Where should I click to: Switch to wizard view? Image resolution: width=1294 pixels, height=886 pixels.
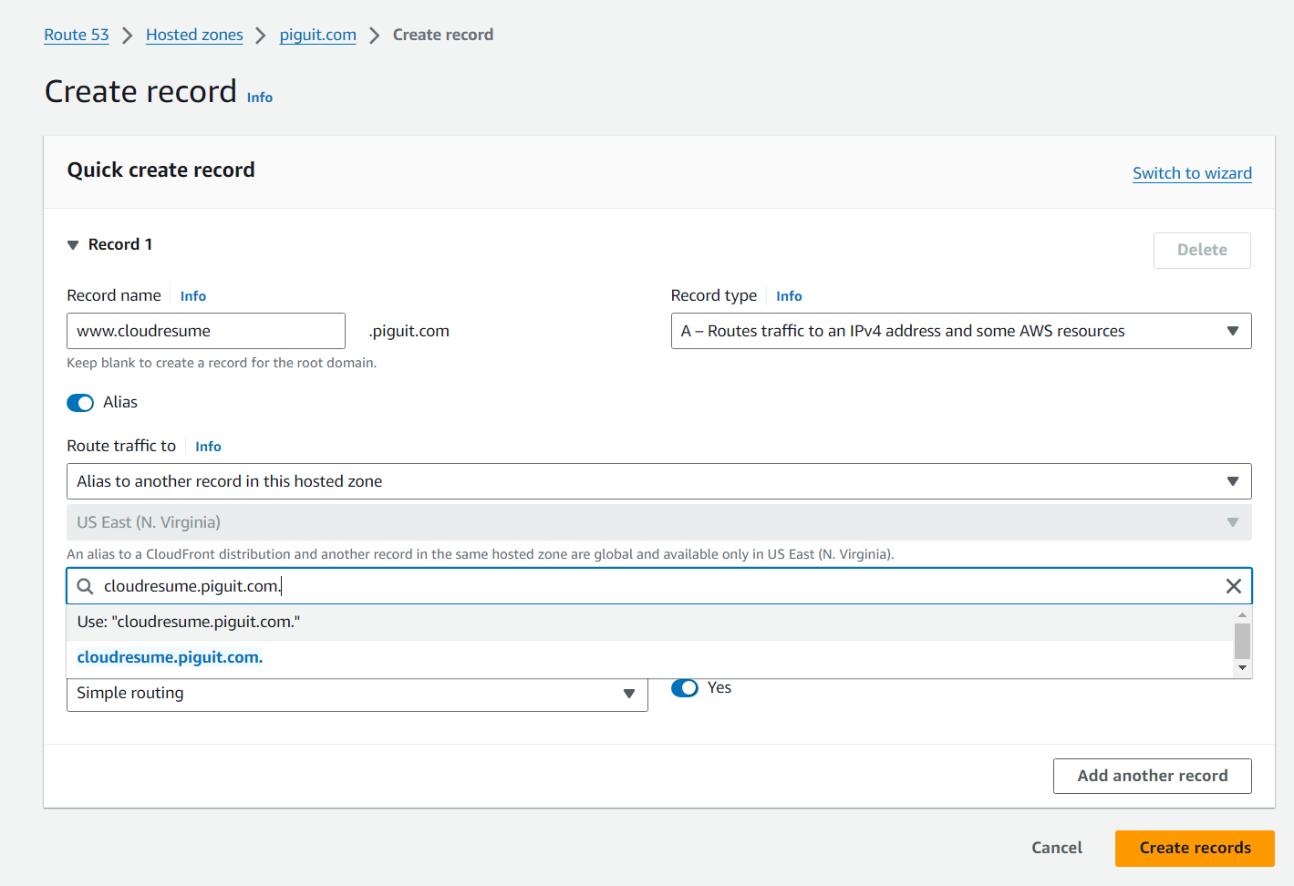[x=1192, y=173]
